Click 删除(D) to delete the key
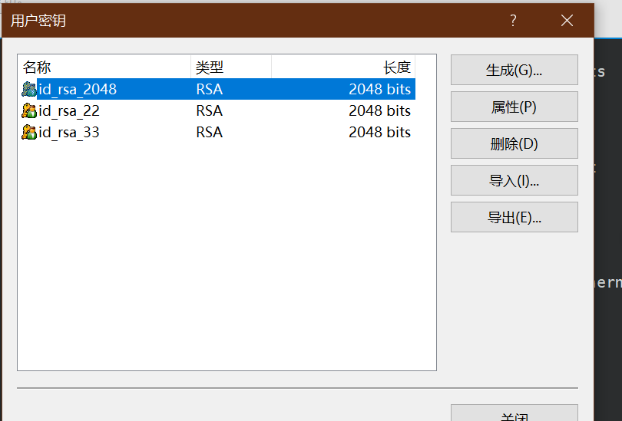Viewport: 622px width, 421px height. (514, 143)
